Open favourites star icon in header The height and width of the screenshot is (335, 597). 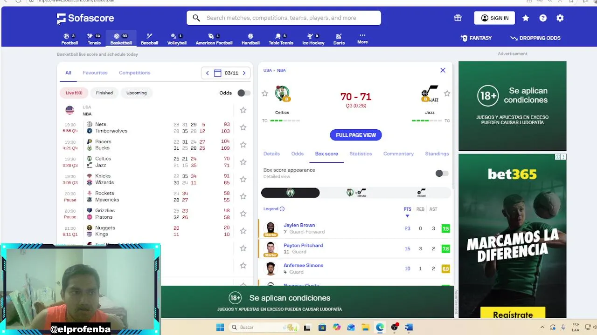point(526,18)
